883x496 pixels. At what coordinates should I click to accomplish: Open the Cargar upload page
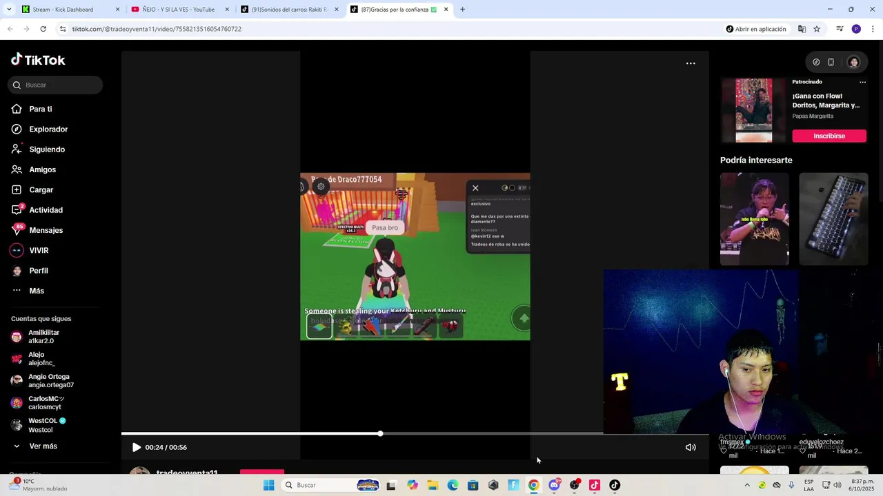tap(32, 189)
